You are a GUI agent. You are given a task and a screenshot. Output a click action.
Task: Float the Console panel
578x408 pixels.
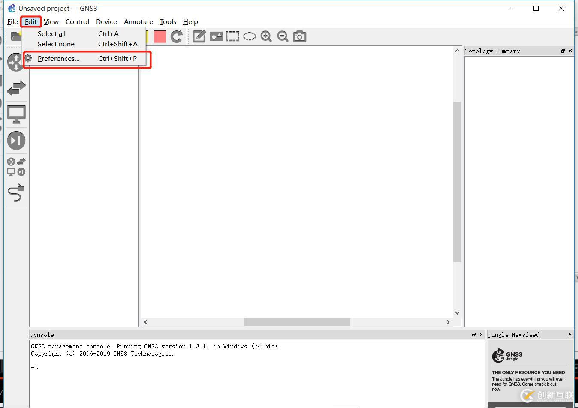tap(474, 335)
